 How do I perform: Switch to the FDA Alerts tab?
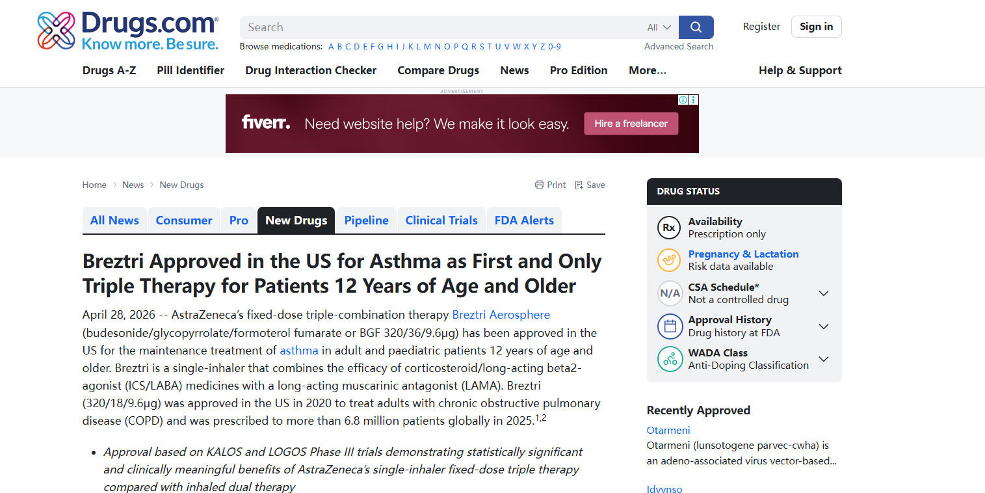click(524, 220)
